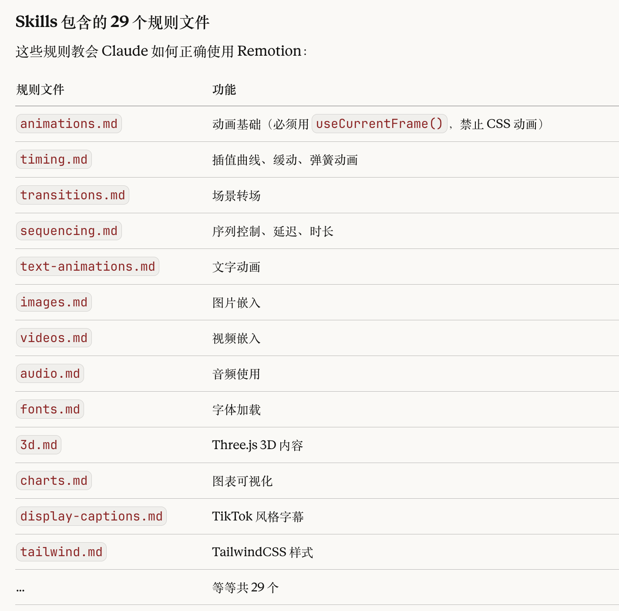The height and width of the screenshot is (611, 619).
Task: Click the display-captions.md file name
Action: click(x=91, y=517)
